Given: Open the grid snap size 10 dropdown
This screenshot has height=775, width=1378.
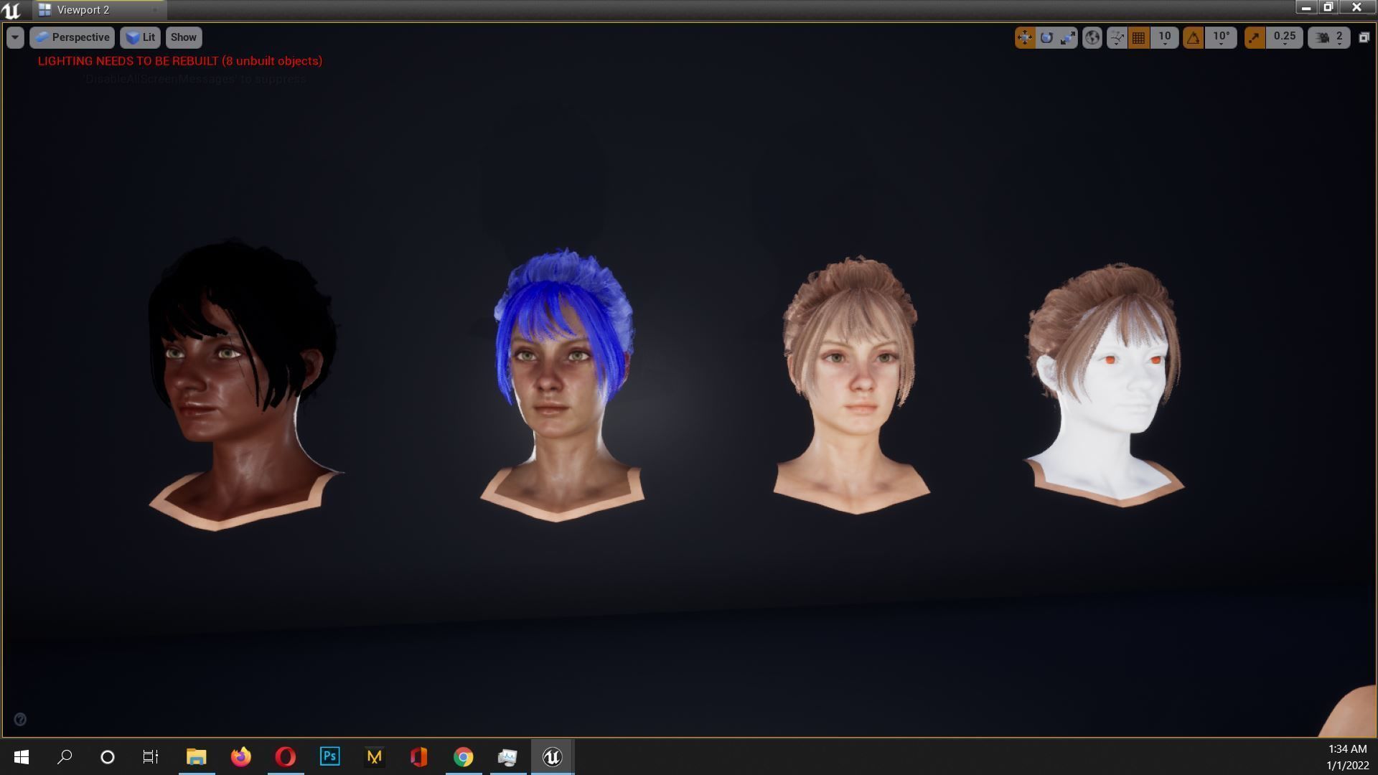Looking at the screenshot, I should [x=1164, y=37].
